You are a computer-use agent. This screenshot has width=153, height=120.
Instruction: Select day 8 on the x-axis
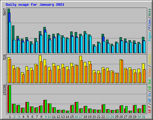click(x=41, y=117)
